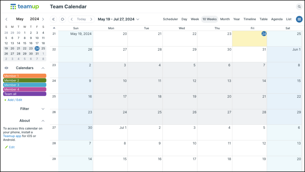Select the orange Member 1 calendar swatch
Viewport: 305px width, 172px height.
point(24,76)
